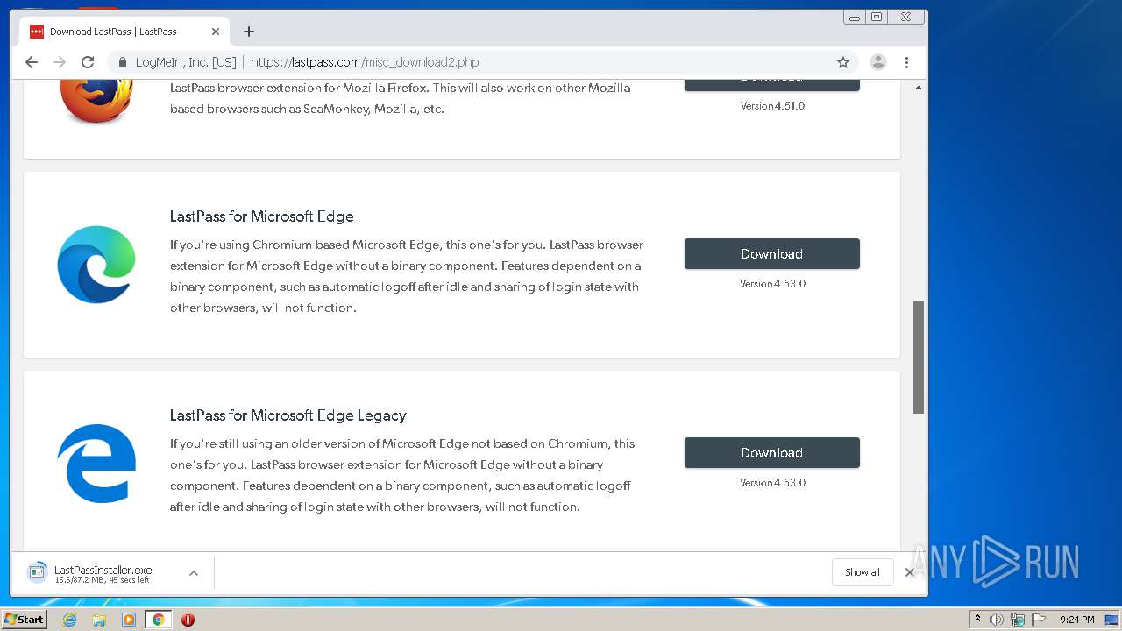This screenshot has height=631, width=1122.
Task: Close the Download LastPass tab
Action: point(216,32)
